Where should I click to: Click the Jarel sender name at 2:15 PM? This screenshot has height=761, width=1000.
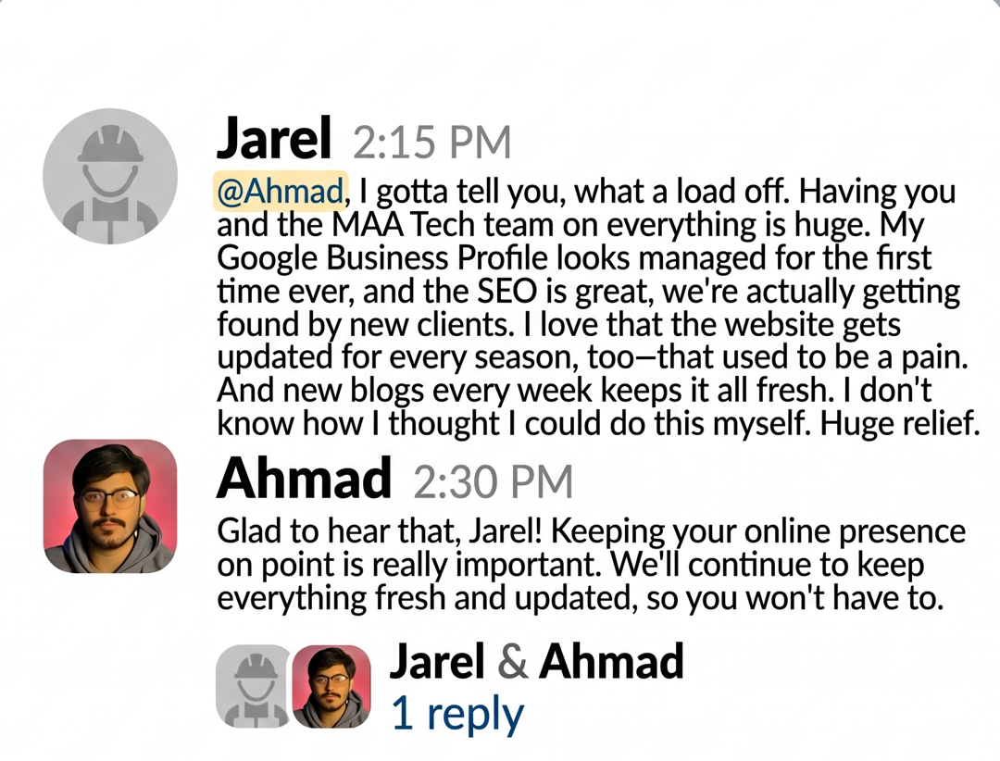coord(274,139)
